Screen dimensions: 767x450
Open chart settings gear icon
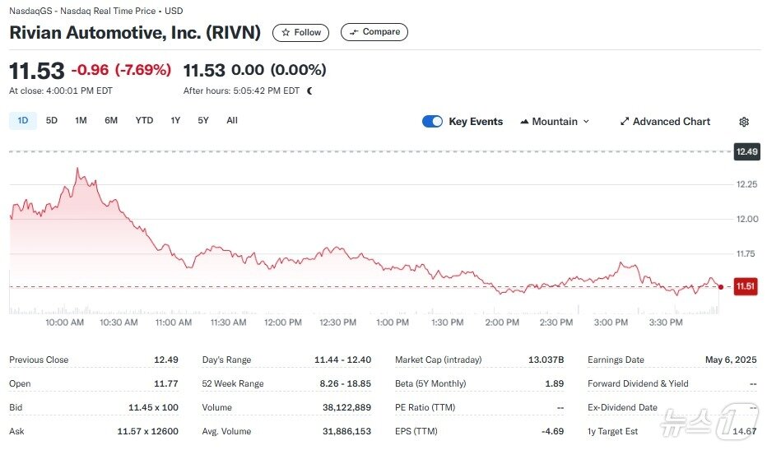[x=744, y=122]
